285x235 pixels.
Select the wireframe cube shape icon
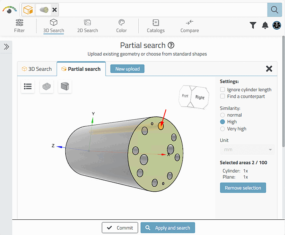coord(46,86)
